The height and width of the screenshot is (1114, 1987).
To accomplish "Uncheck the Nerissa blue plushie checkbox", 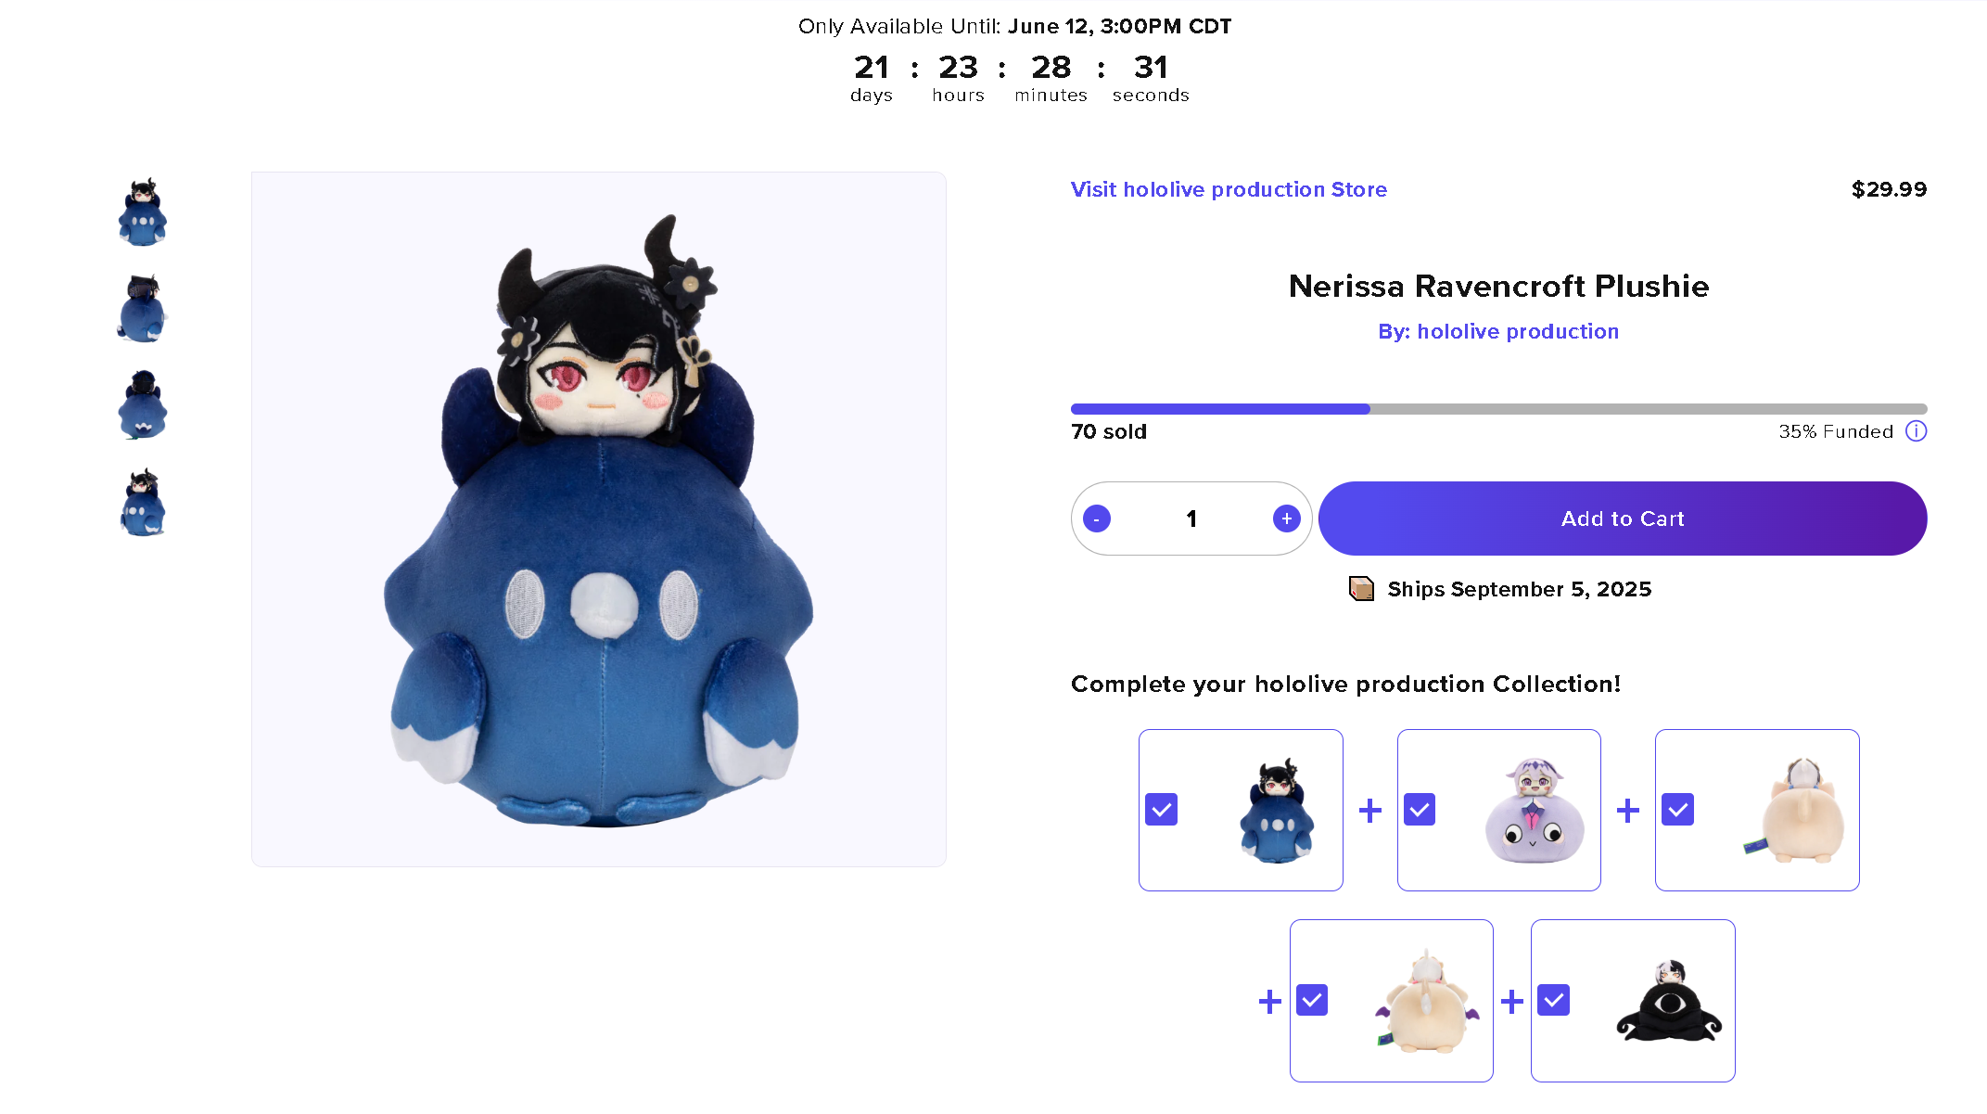I will [x=1161, y=810].
